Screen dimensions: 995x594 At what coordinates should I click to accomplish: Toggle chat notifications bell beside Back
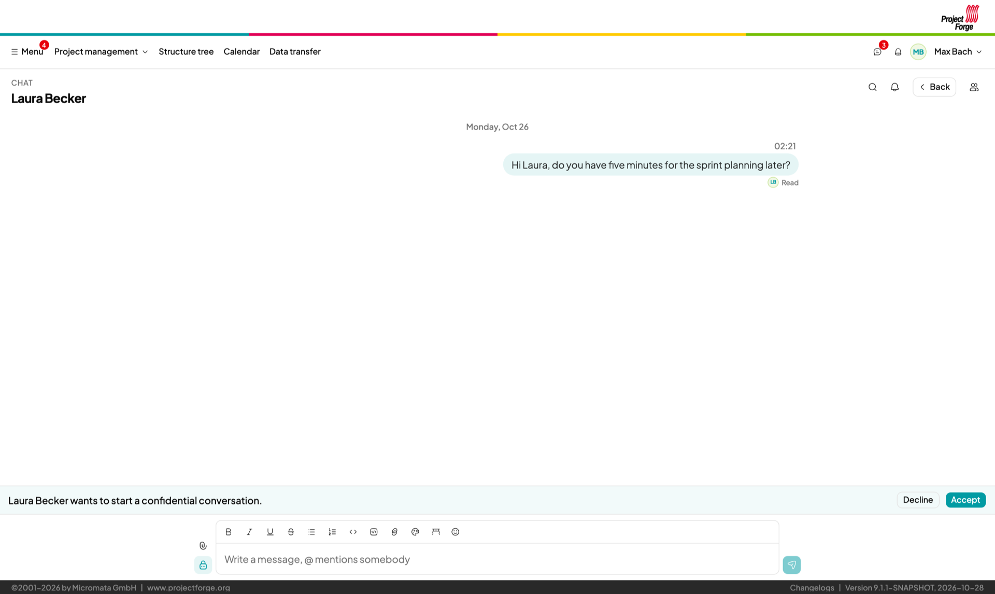coord(894,87)
